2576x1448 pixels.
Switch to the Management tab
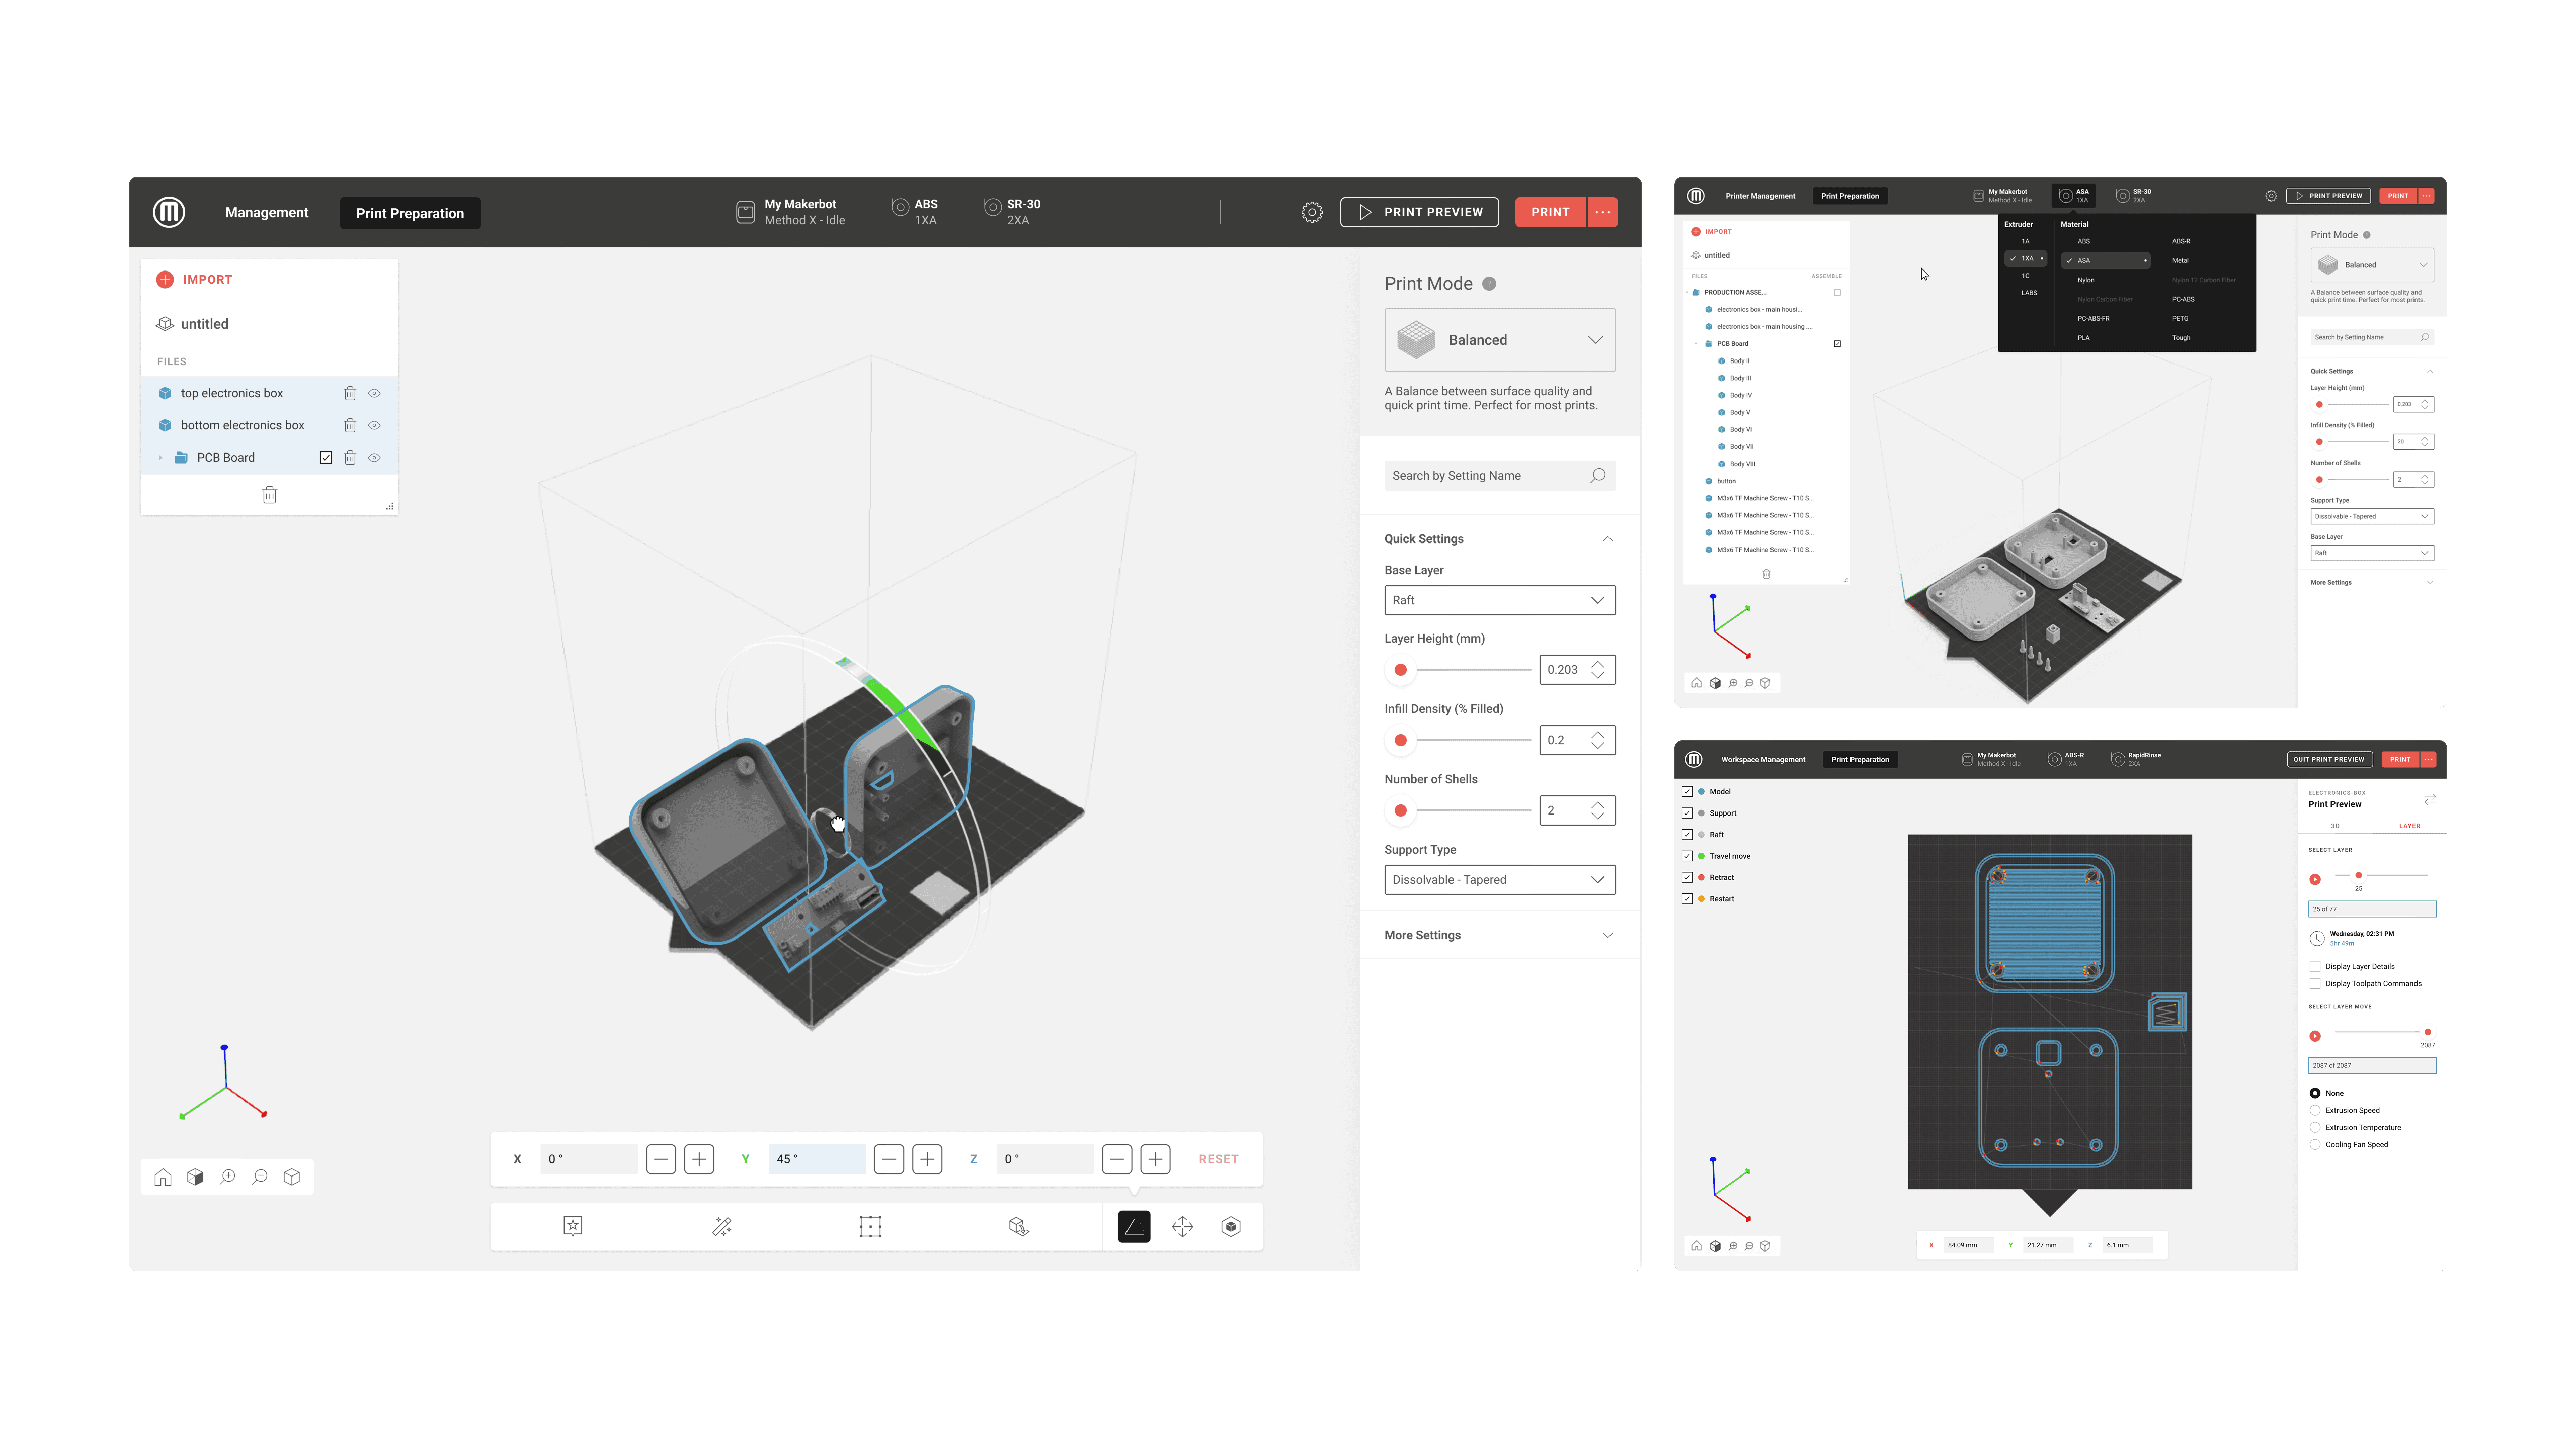pos(266,213)
